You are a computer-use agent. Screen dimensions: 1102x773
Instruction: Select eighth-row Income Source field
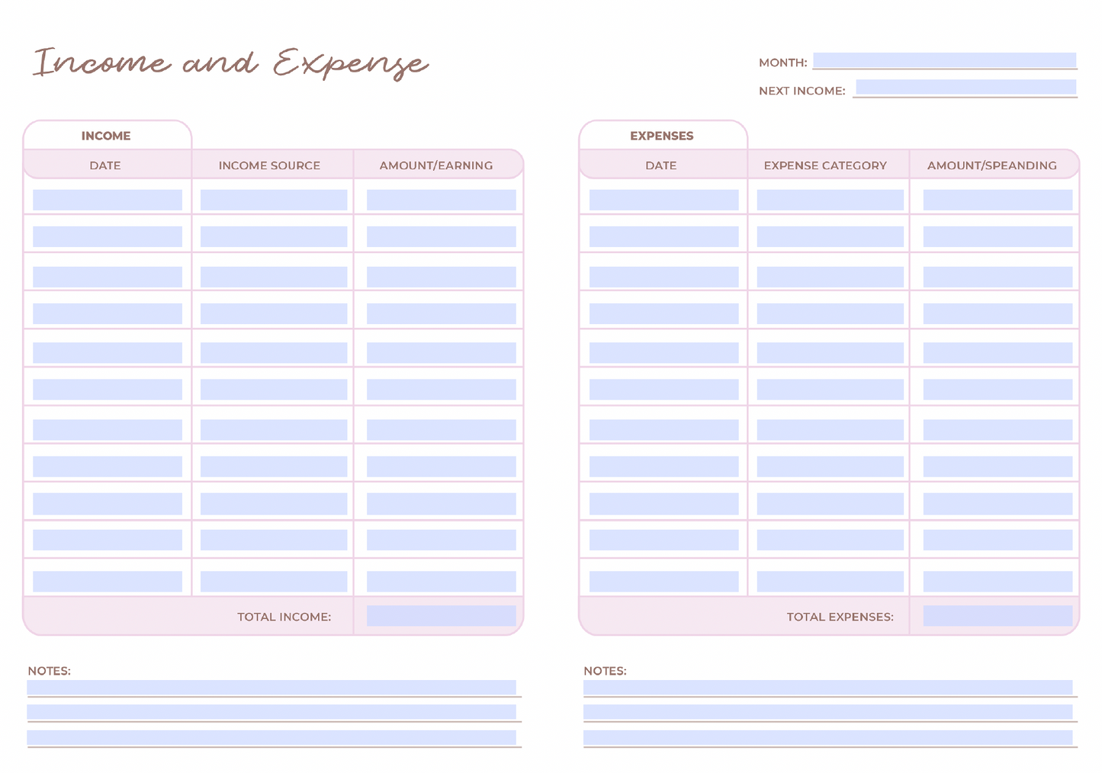pyautogui.click(x=274, y=467)
